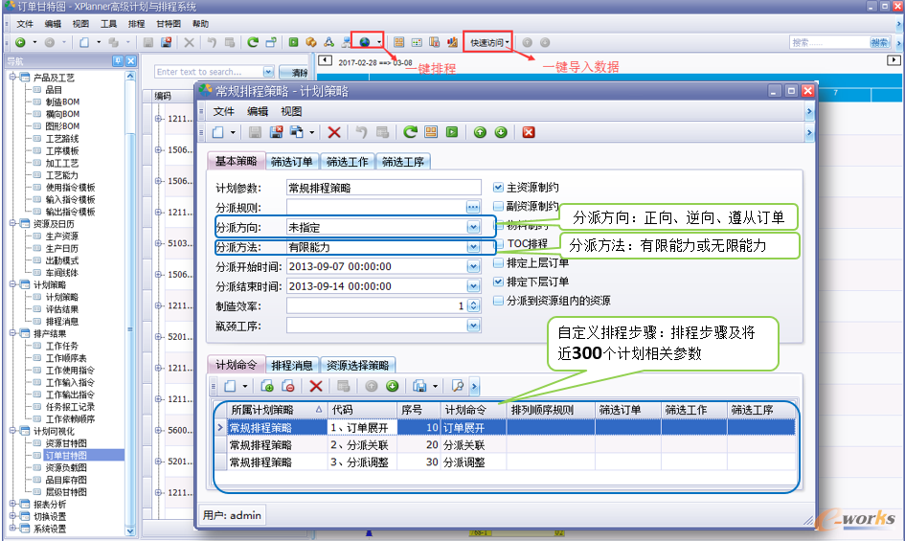Switch to 筛选工序 tab

(x=403, y=162)
